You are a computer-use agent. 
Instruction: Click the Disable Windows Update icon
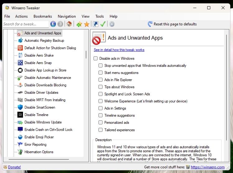(x=20, y=122)
